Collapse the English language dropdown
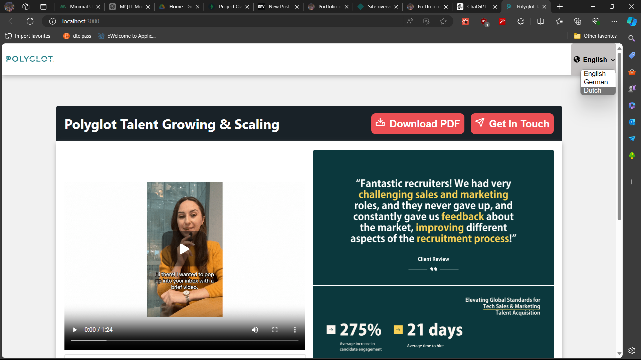The height and width of the screenshot is (360, 641). (x=595, y=60)
